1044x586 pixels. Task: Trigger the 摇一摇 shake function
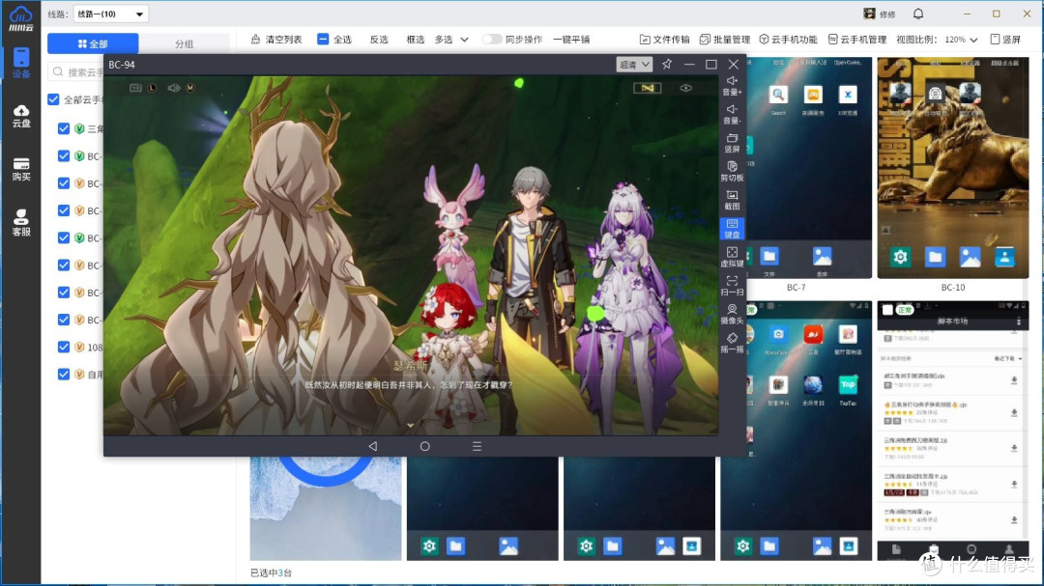click(732, 344)
